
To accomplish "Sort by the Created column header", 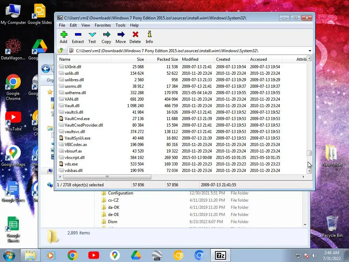I will pos(231,59).
